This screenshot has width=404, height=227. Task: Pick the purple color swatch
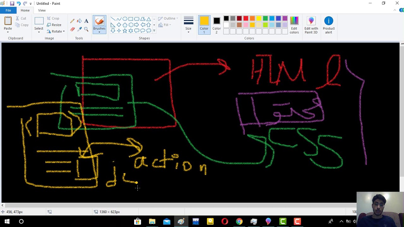coord(285,19)
